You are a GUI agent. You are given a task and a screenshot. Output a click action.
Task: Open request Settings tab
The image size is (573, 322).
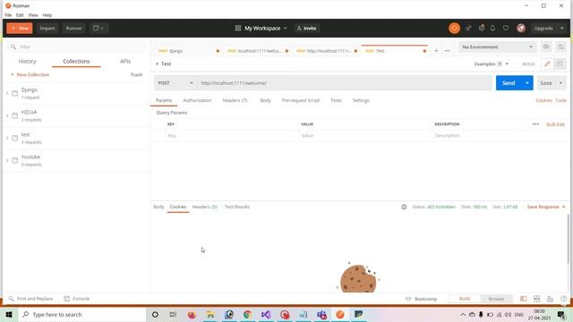click(x=361, y=100)
